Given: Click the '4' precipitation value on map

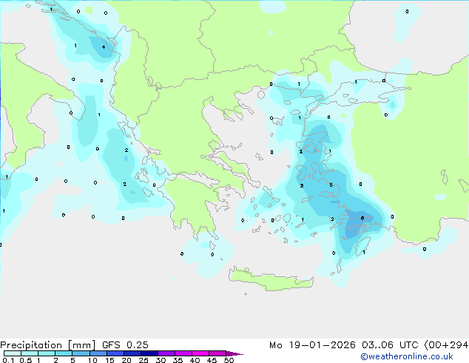Looking at the screenshot, I should point(104,47).
